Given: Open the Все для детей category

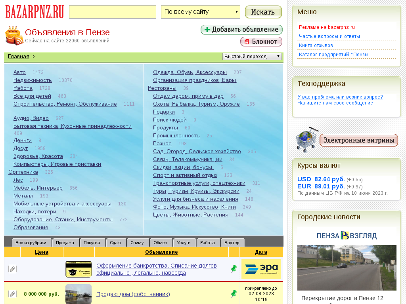Looking at the screenshot, I should [33, 96].
